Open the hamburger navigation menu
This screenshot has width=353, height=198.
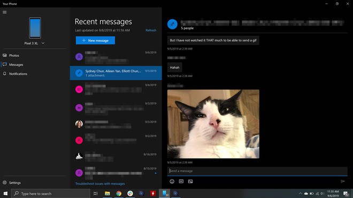[4, 12]
